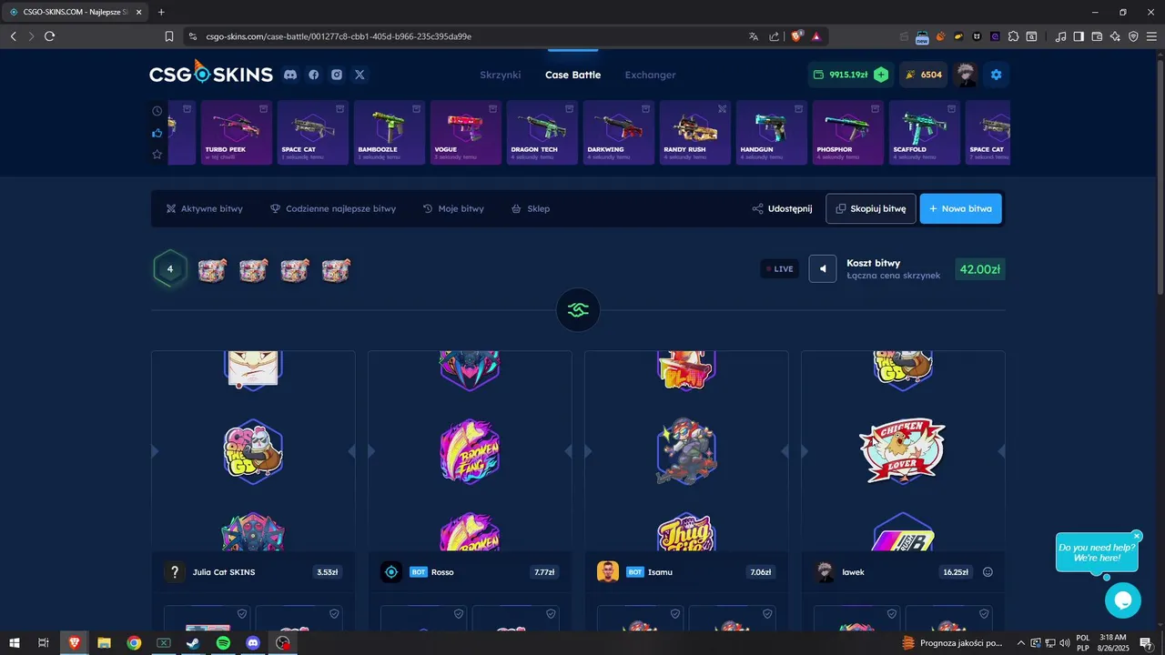
Task: Open media control music note icon
Action: (x=1060, y=36)
